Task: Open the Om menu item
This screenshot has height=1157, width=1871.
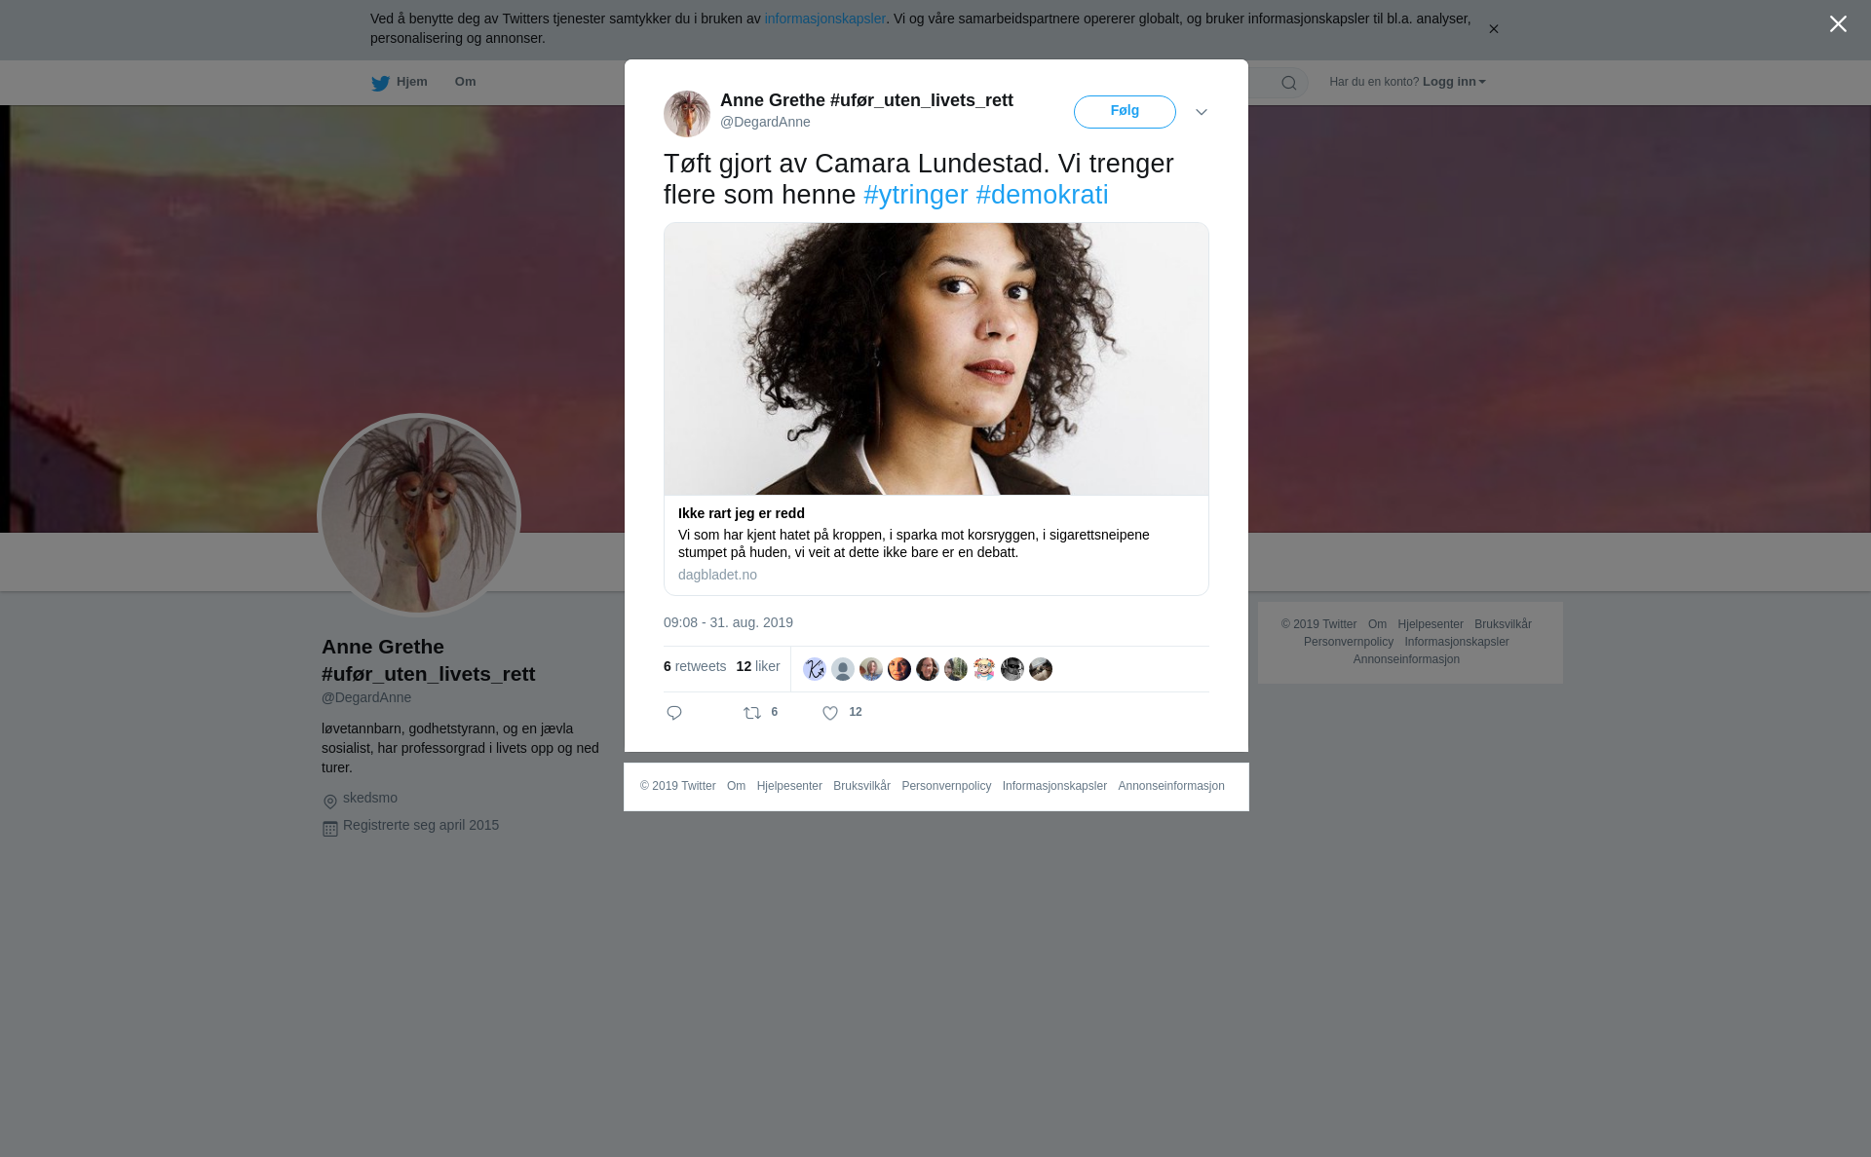Action: pyautogui.click(x=466, y=82)
